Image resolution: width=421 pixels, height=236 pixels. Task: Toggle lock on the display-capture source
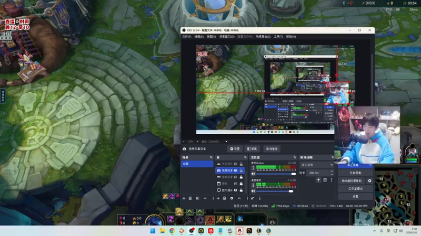coord(241,190)
